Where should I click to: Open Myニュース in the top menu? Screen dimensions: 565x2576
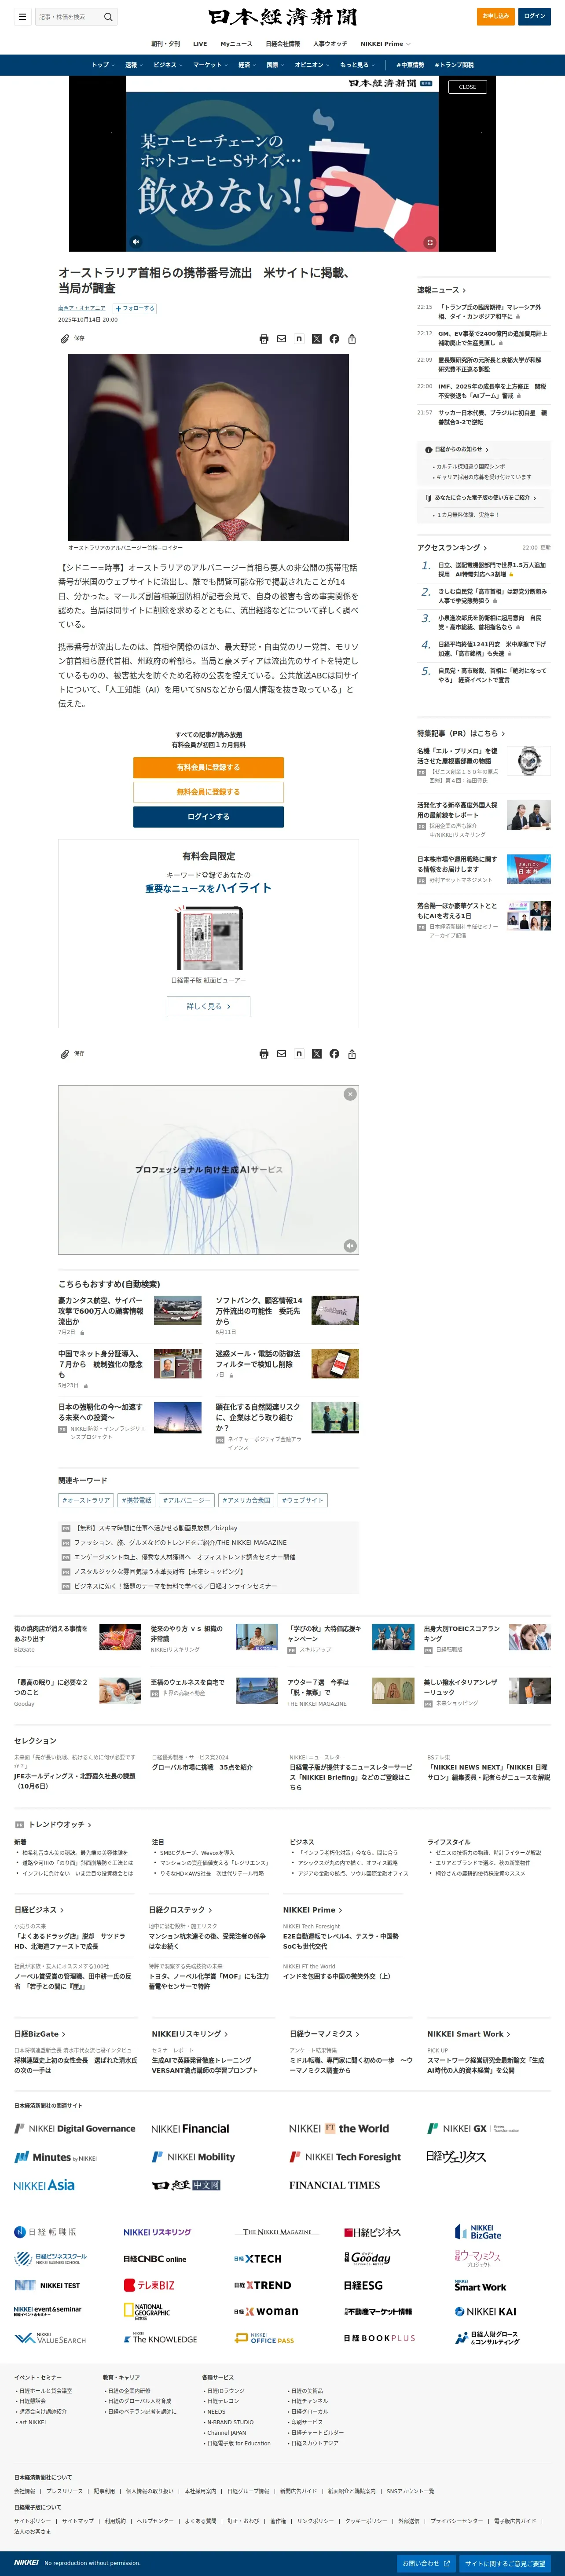pos(236,44)
